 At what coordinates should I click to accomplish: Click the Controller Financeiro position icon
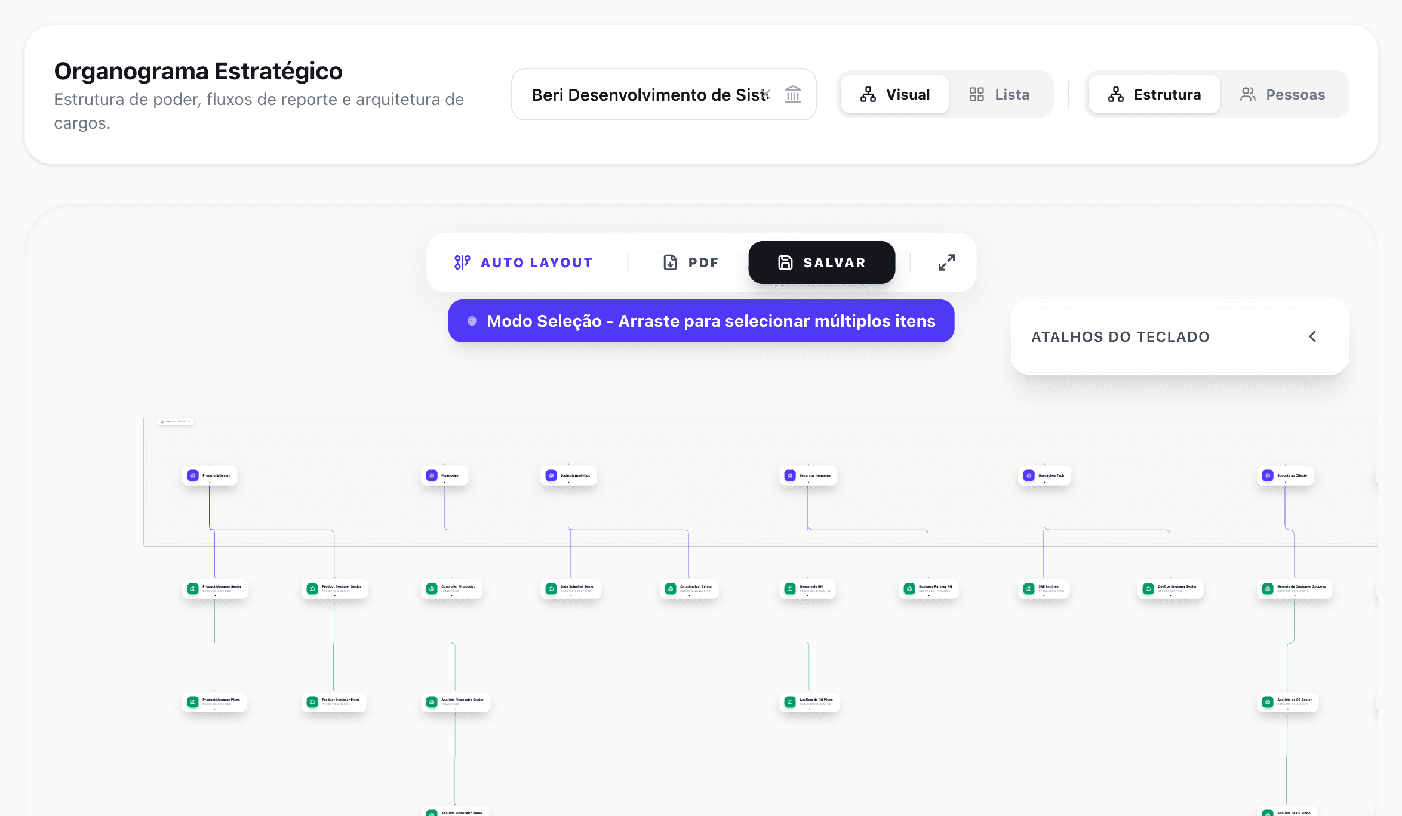[432, 589]
